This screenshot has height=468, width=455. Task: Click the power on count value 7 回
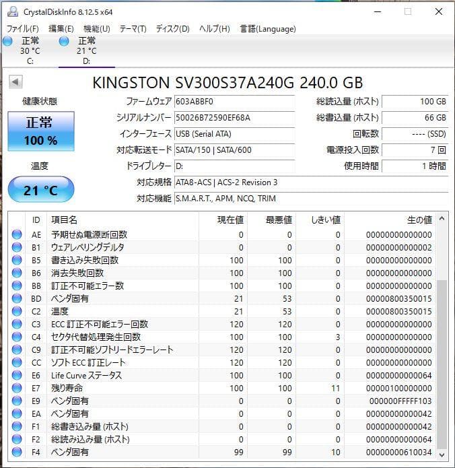pyautogui.click(x=415, y=150)
